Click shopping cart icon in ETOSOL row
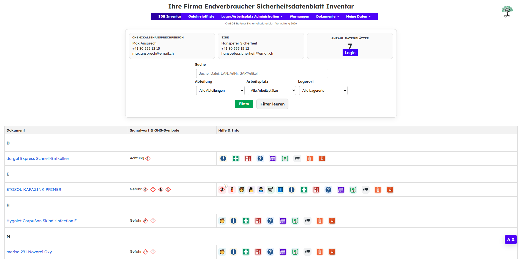The width and height of the screenshot is (519, 259). click(271, 190)
